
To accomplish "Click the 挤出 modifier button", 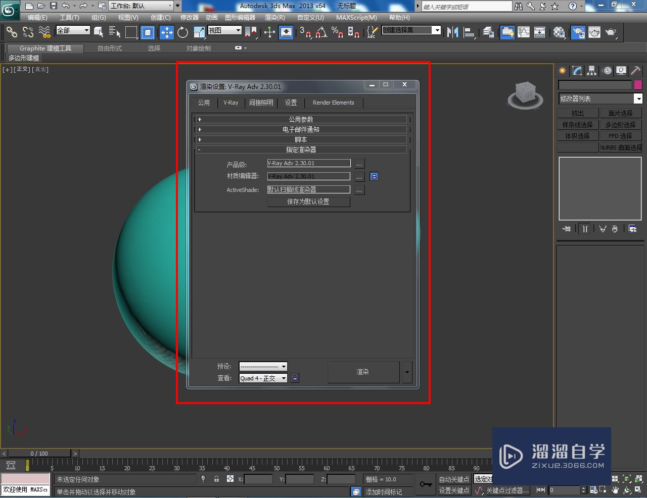I will (x=578, y=113).
